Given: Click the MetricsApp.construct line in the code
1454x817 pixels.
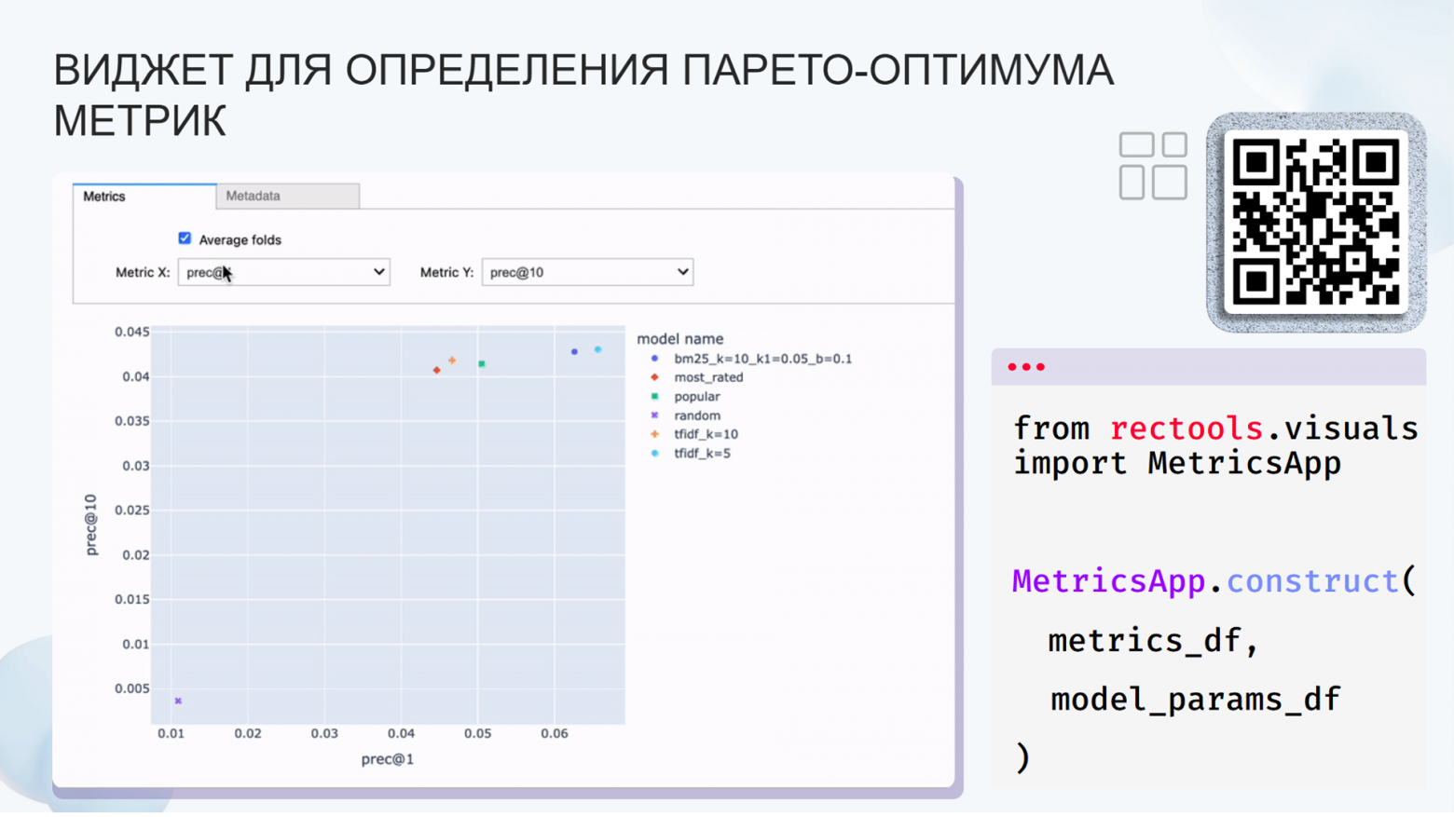Looking at the screenshot, I should [1212, 580].
